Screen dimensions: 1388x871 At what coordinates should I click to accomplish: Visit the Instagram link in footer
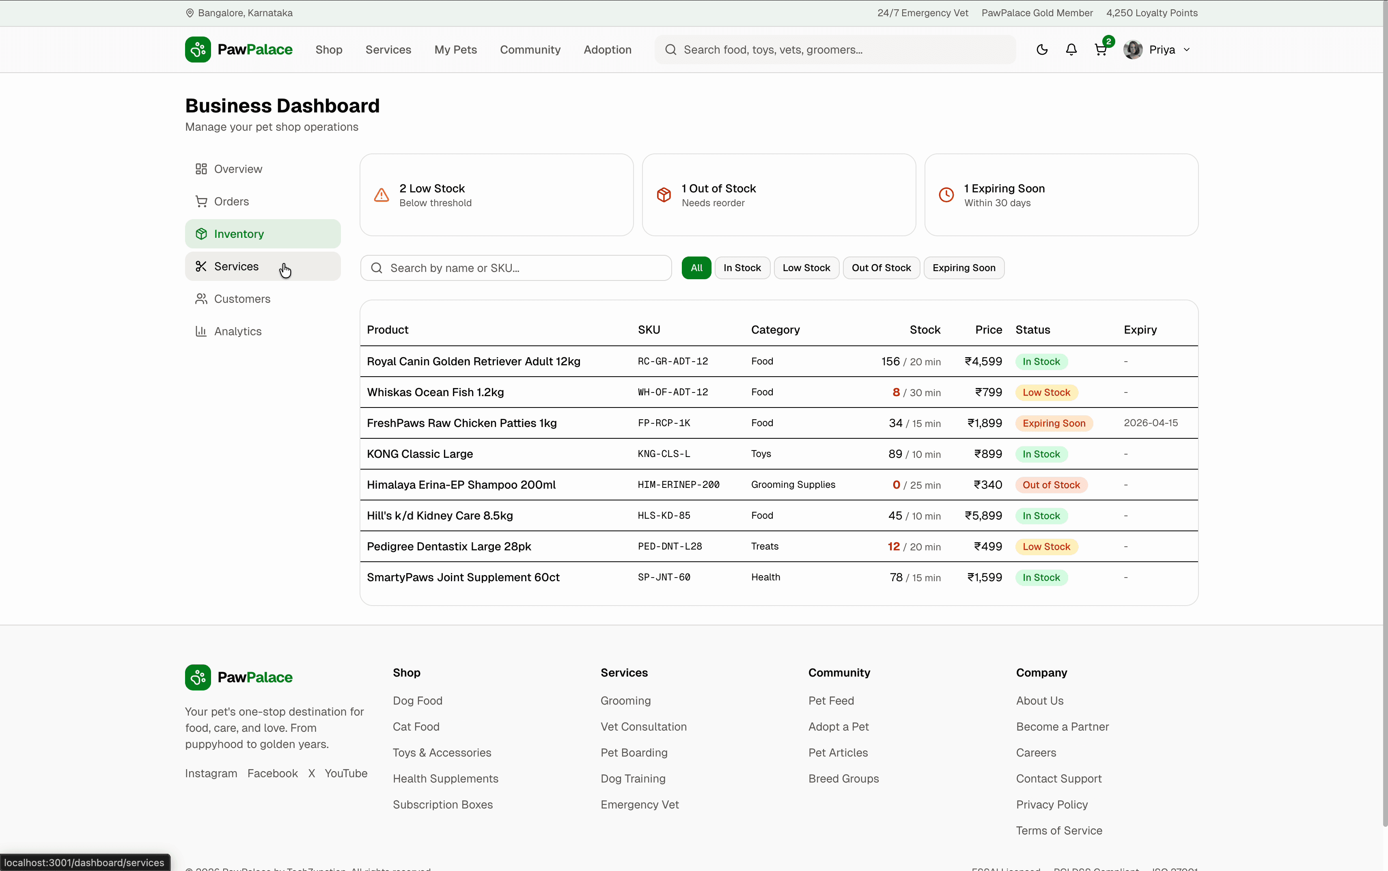[211, 773]
